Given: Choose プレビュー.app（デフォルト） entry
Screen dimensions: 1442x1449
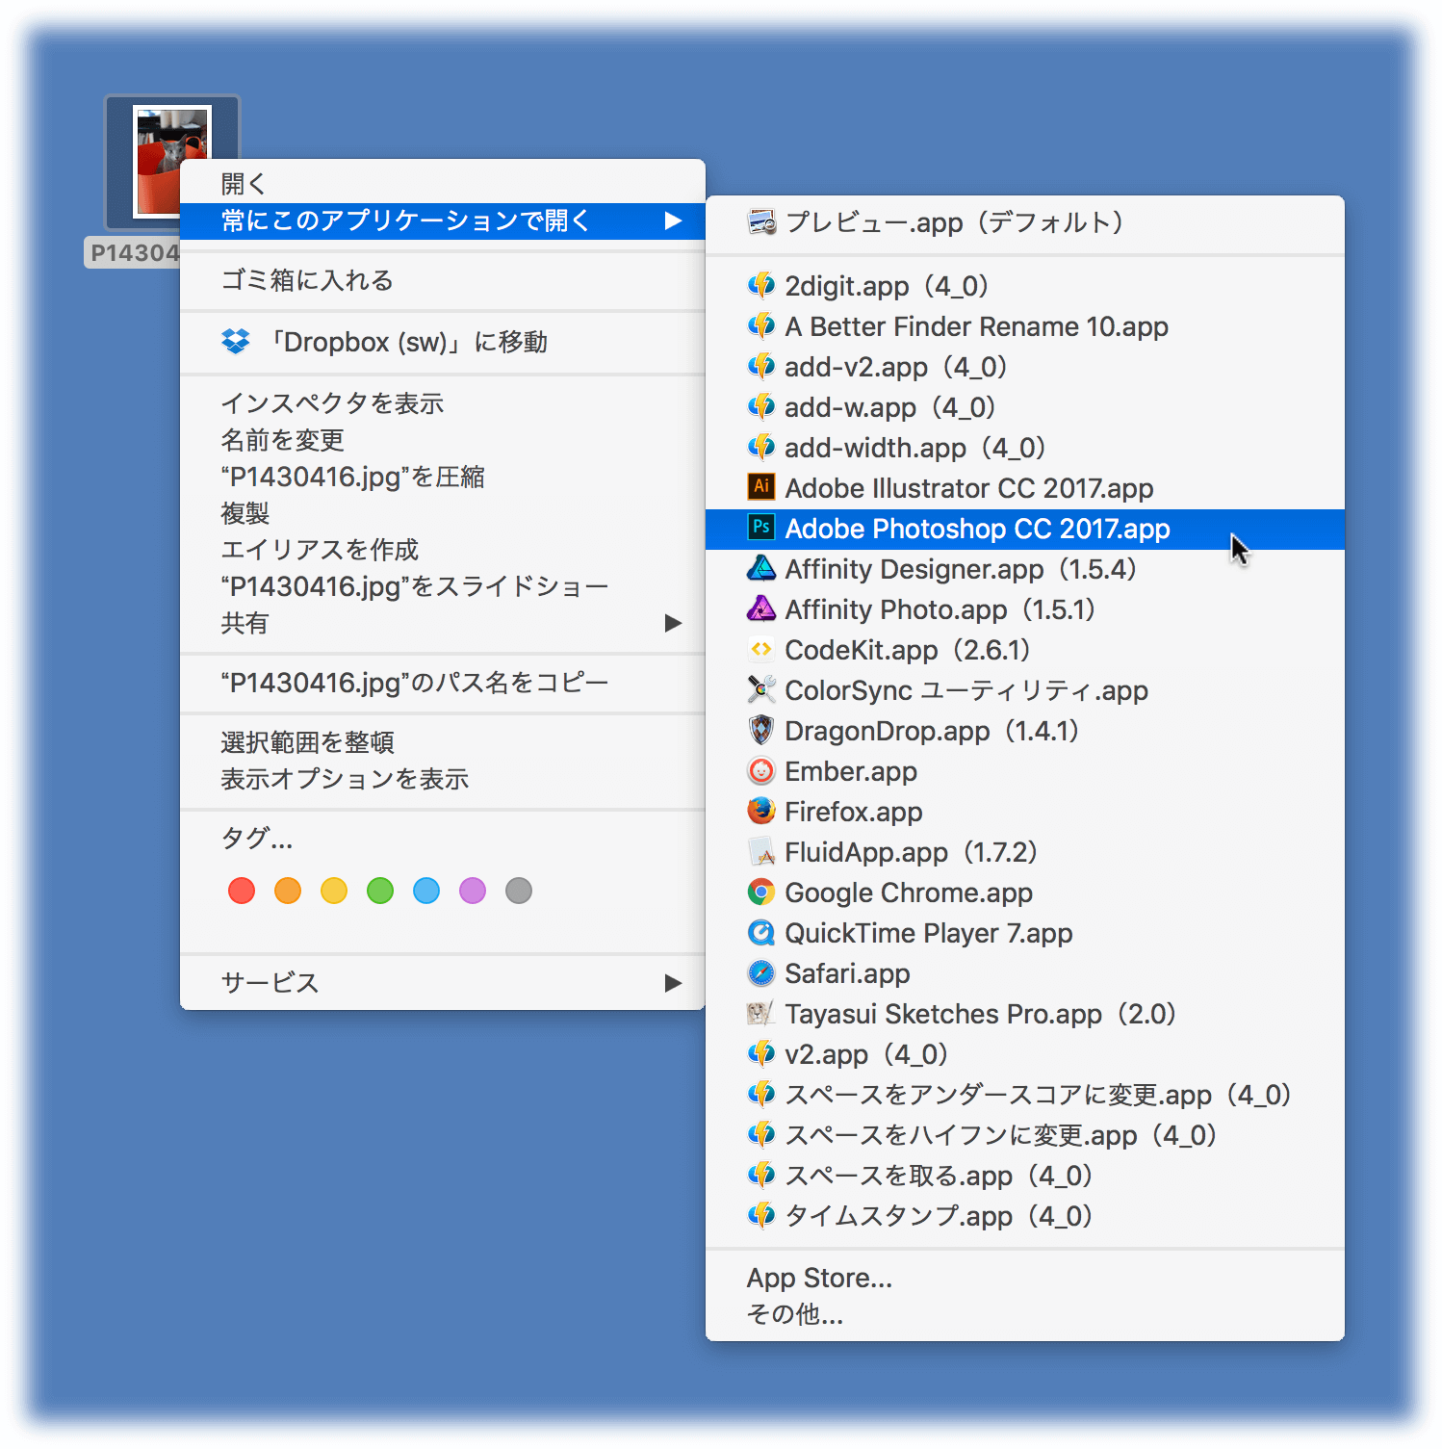Looking at the screenshot, I should coord(1025,222).
